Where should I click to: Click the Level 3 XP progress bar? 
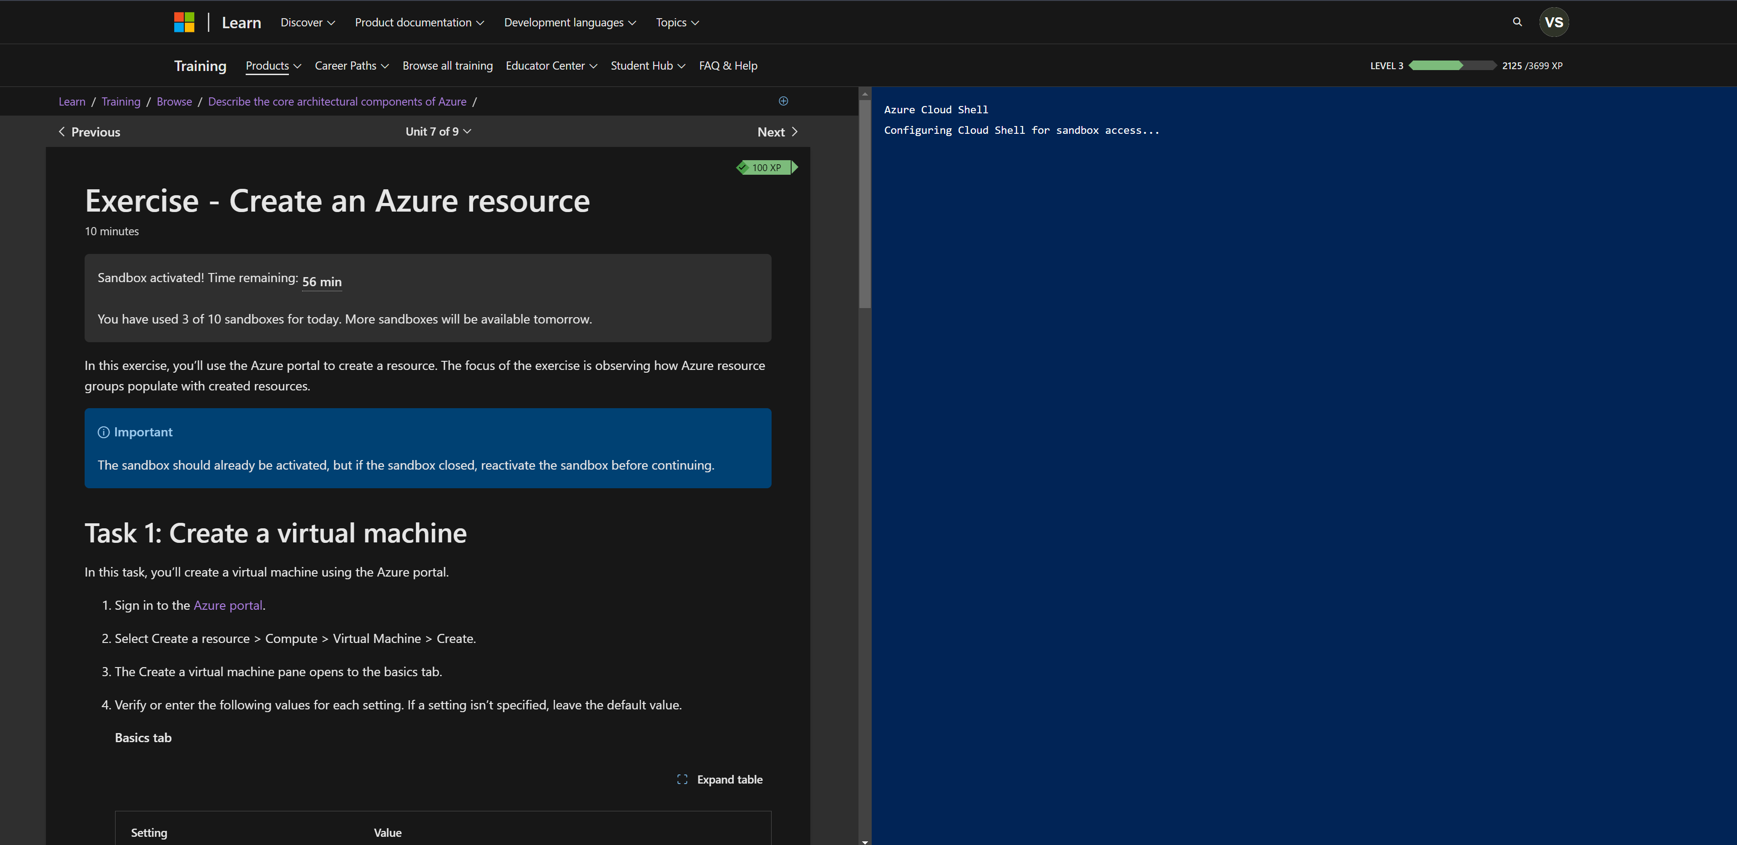pos(1453,66)
